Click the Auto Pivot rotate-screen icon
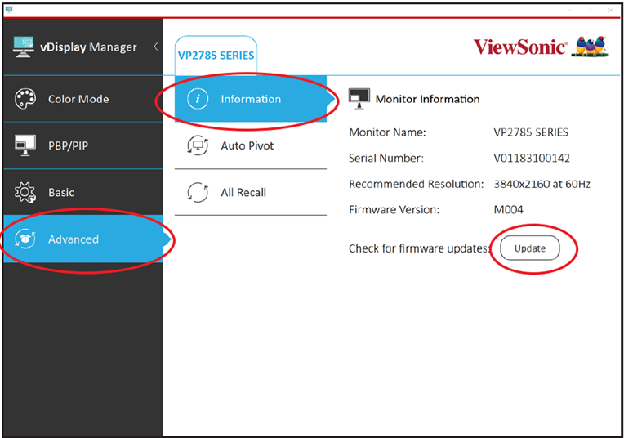Viewport: 624px width, 438px height. pos(198,145)
